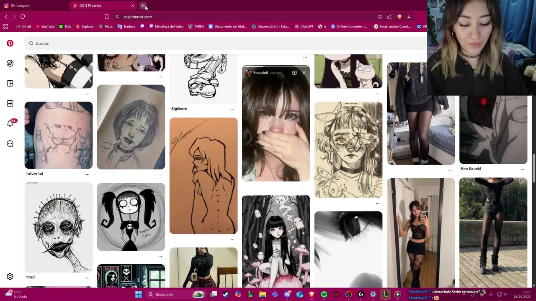Open the Kick bookmark
The image size is (536, 301).
coord(65,26)
